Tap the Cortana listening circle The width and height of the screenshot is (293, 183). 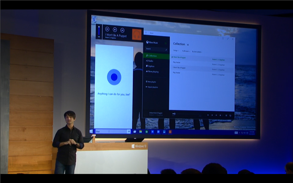114,77
